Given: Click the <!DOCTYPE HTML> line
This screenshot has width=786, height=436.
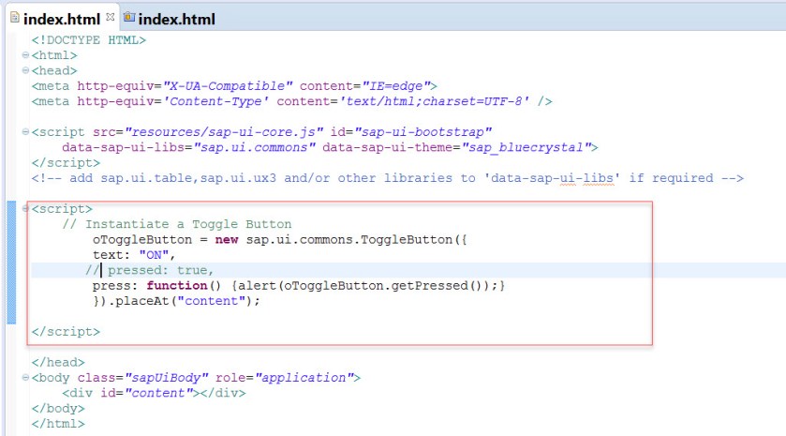Looking at the screenshot, I should click(x=89, y=40).
